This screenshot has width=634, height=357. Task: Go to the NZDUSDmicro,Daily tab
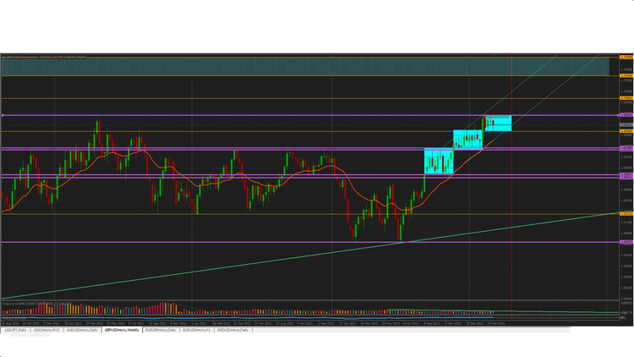[233, 330]
